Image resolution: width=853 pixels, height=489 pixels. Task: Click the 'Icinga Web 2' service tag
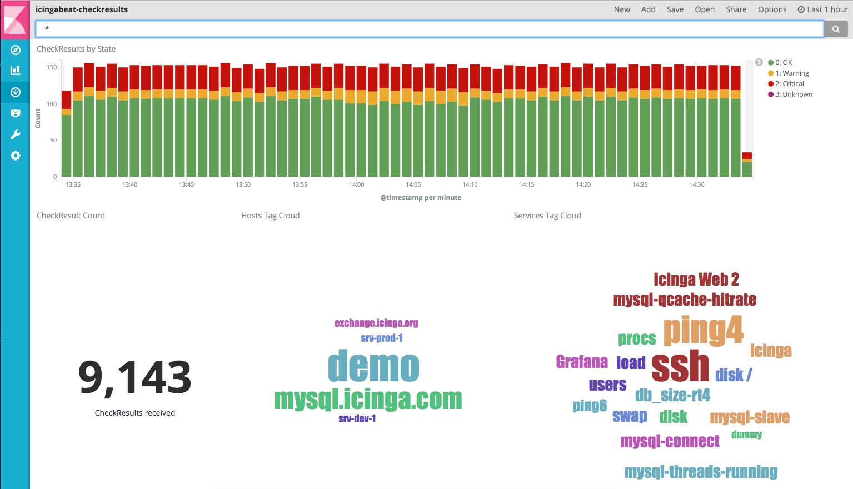pos(696,279)
